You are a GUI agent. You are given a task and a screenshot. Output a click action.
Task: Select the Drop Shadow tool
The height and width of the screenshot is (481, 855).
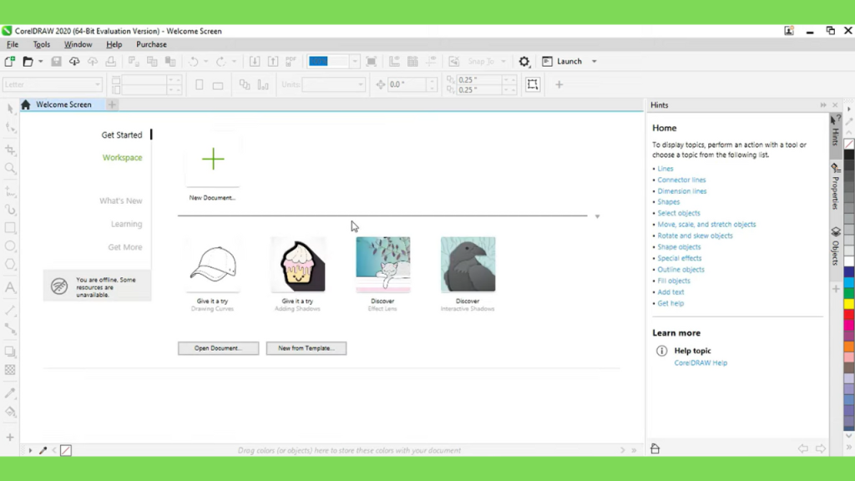(x=10, y=352)
